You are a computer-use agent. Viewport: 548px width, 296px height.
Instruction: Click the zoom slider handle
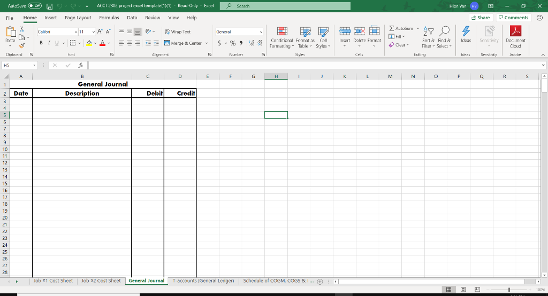tap(509, 290)
